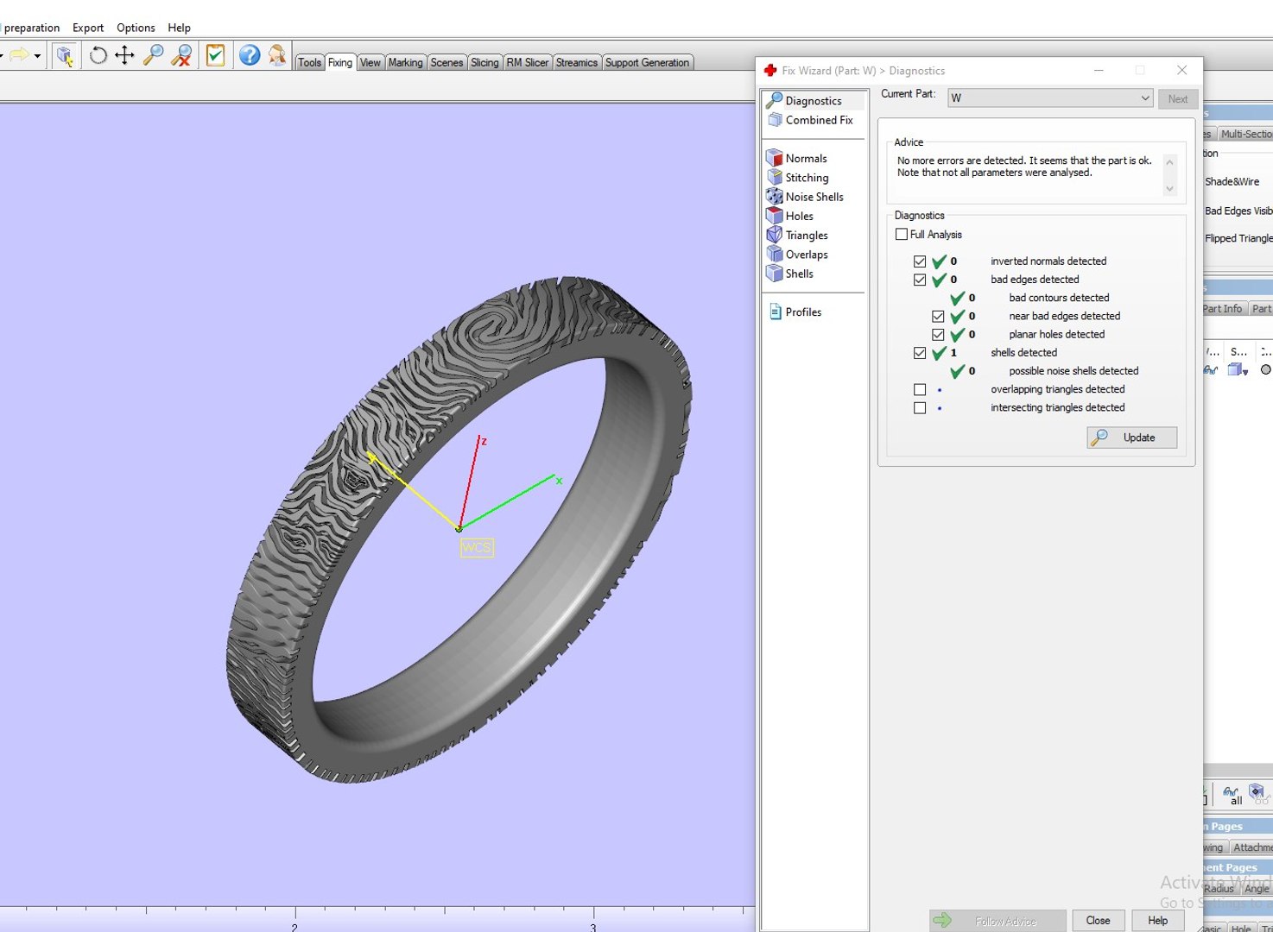Open the Export menu
Image resolution: width=1273 pixels, height=932 pixels.
click(88, 28)
